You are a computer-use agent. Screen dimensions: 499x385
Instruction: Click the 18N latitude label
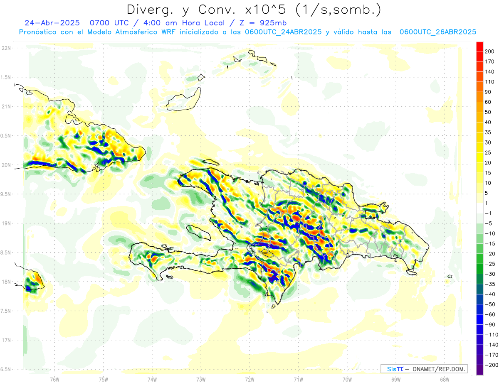click(6, 282)
